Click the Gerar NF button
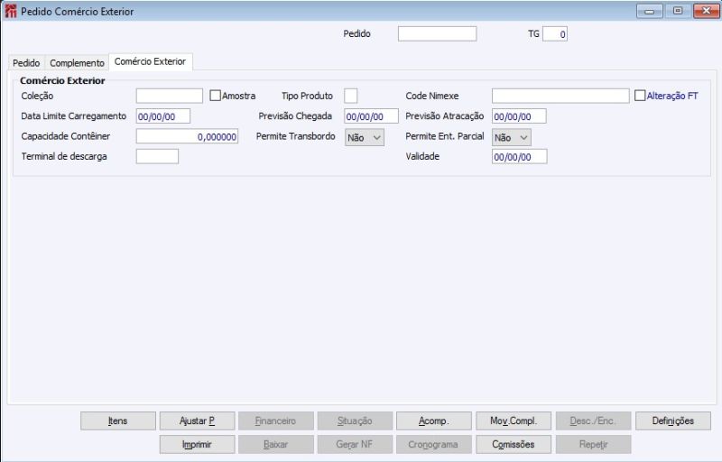 [355, 445]
